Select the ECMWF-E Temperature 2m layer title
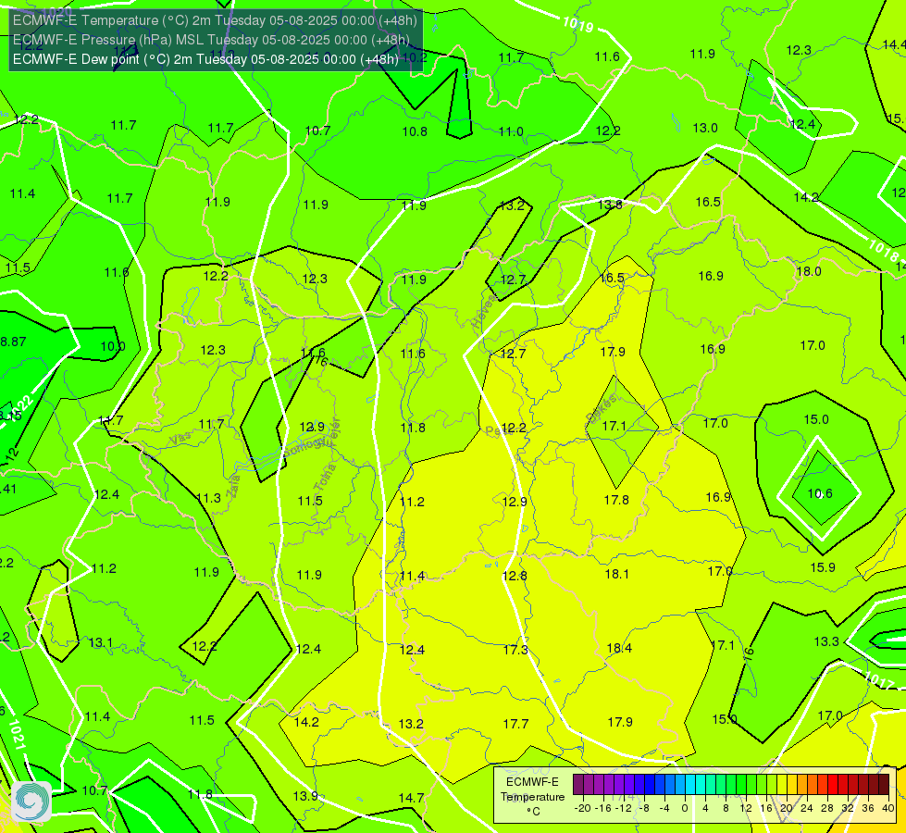The height and width of the screenshot is (833, 906). (215, 20)
